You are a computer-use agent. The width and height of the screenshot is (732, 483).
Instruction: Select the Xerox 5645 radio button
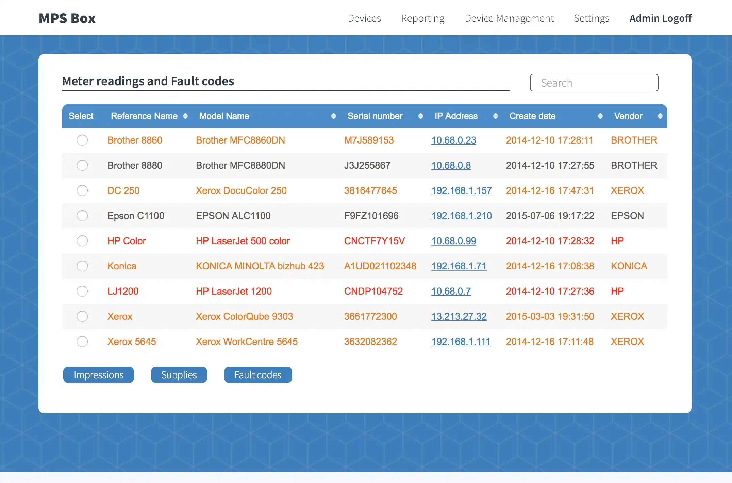(82, 342)
